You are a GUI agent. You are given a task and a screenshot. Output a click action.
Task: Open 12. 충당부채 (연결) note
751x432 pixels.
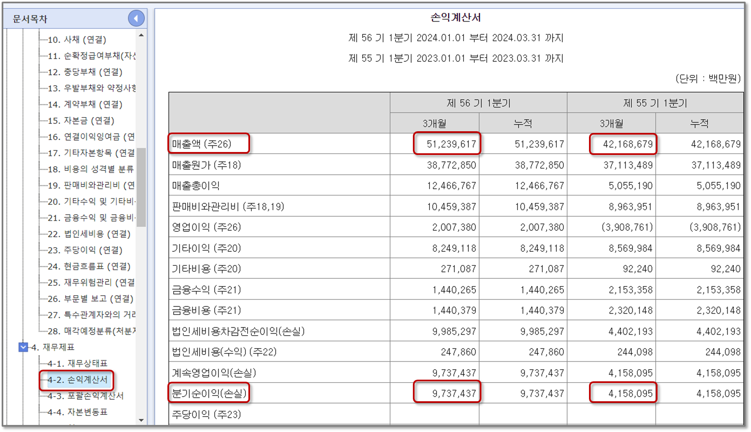(x=85, y=72)
